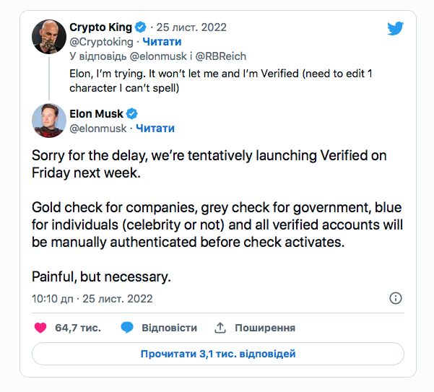The width and height of the screenshot is (434, 392).
Task: Like the tweet with heart icon
Action: (40, 328)
